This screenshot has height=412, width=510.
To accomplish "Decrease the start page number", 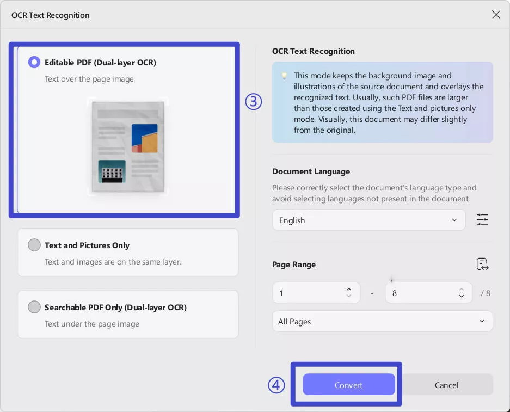I will [x=349, y=296].
